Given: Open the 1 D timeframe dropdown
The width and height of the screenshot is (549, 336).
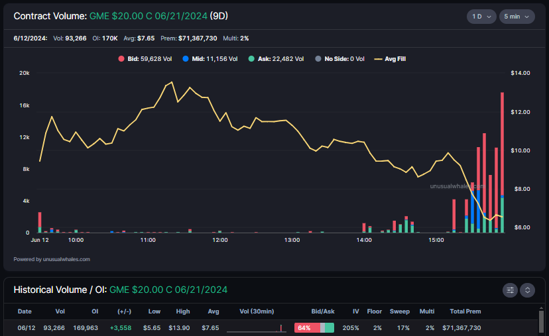Looking at the screenshot, I should [x=481, y=17].
